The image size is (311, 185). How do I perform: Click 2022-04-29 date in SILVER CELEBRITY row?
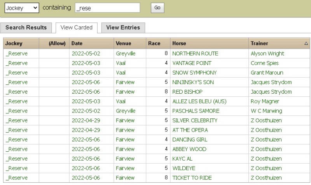click(86, 120)
